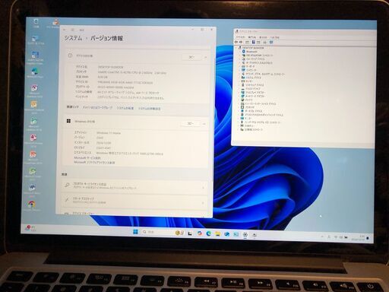Open Copilot from the taskbar
Viewport: 389px width, 292px height.
point(200,233)
